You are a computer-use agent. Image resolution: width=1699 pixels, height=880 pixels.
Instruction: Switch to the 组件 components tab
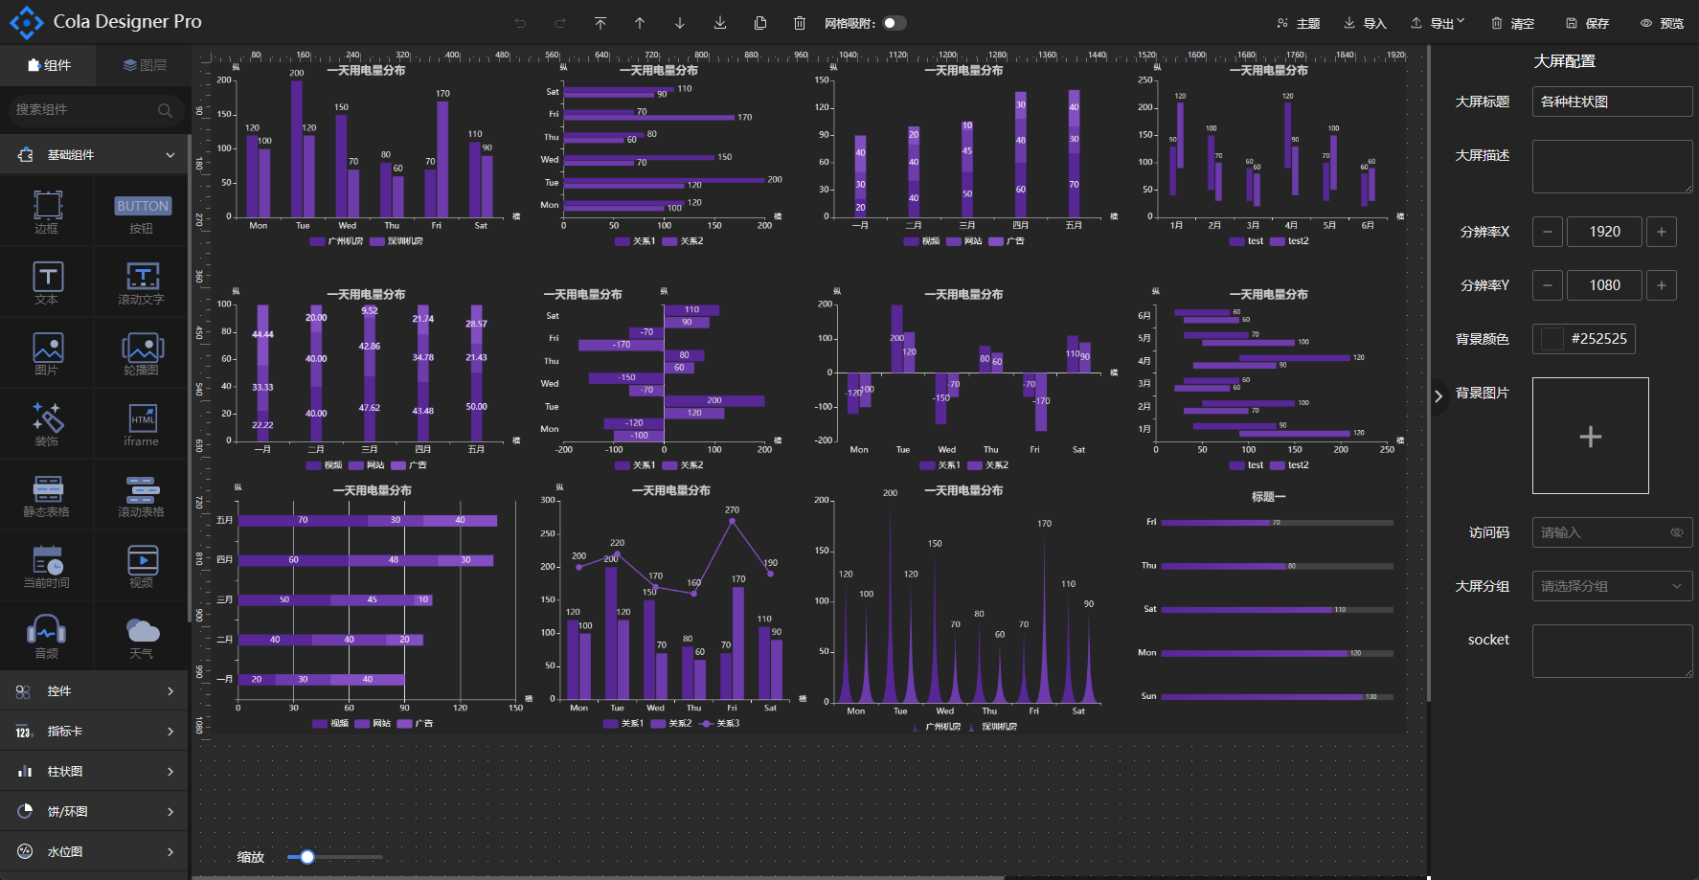click(x=49, y=65)
